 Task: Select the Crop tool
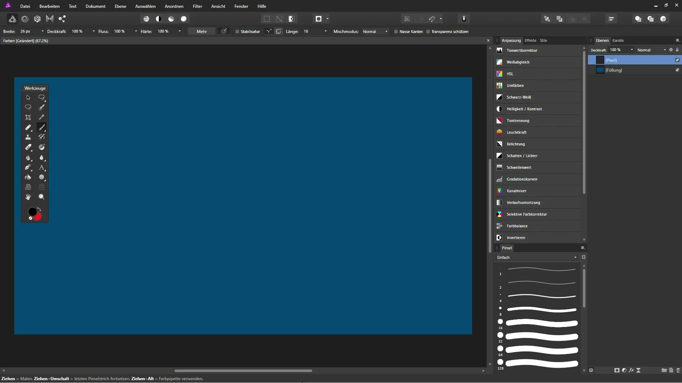(x=28, y=117)
